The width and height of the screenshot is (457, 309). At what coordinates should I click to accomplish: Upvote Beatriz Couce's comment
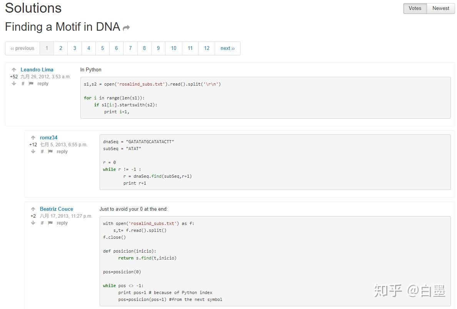click(x=33, y=209)
